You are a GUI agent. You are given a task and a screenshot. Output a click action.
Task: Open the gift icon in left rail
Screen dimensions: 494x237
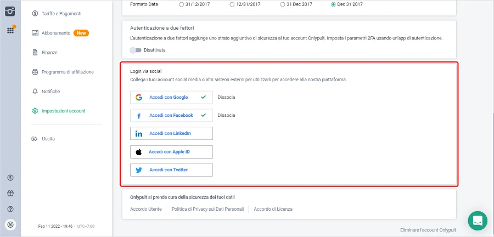pos(10,193)
